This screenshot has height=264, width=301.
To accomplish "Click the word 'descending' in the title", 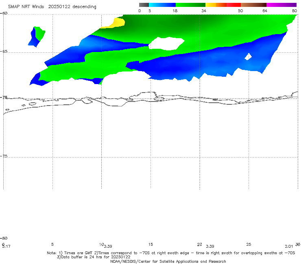I will tap(84, 7).
